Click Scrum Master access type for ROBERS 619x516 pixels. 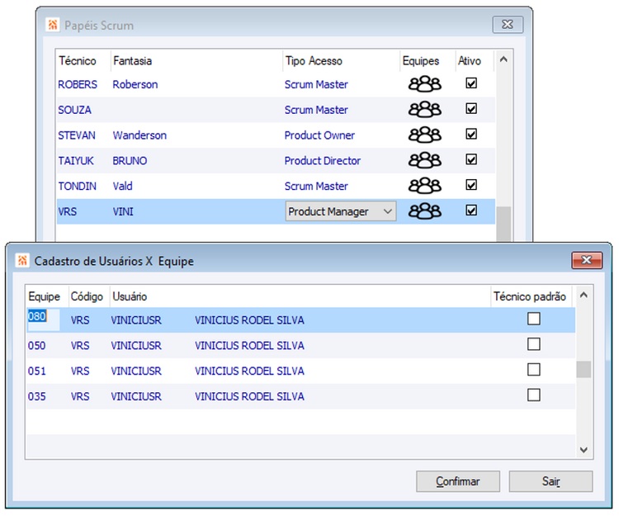(x=316, y=84)
